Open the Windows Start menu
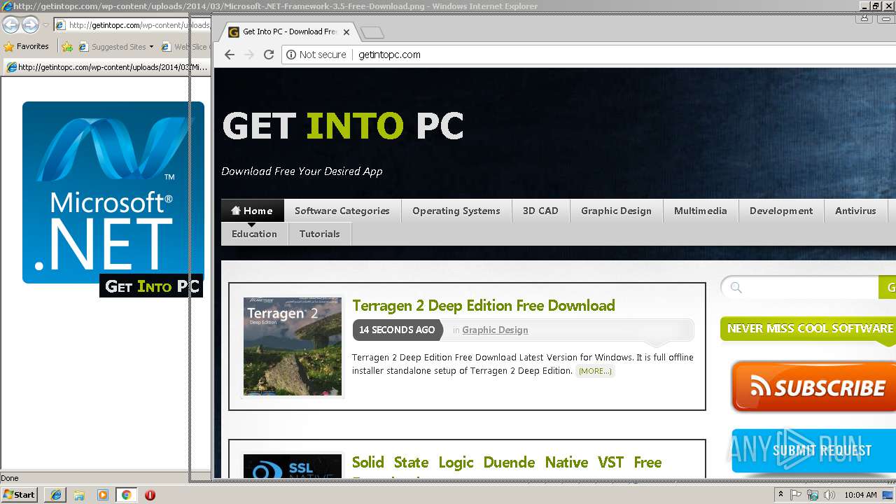This screenshot has height=504, width=896. coord(19,495)
